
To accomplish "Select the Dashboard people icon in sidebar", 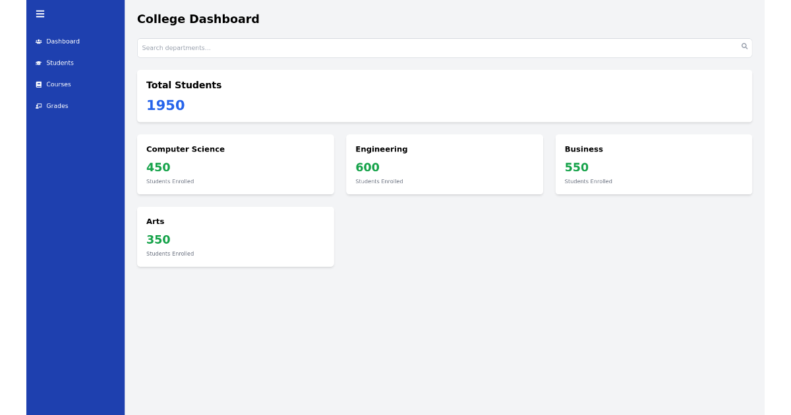I will 39,41.
